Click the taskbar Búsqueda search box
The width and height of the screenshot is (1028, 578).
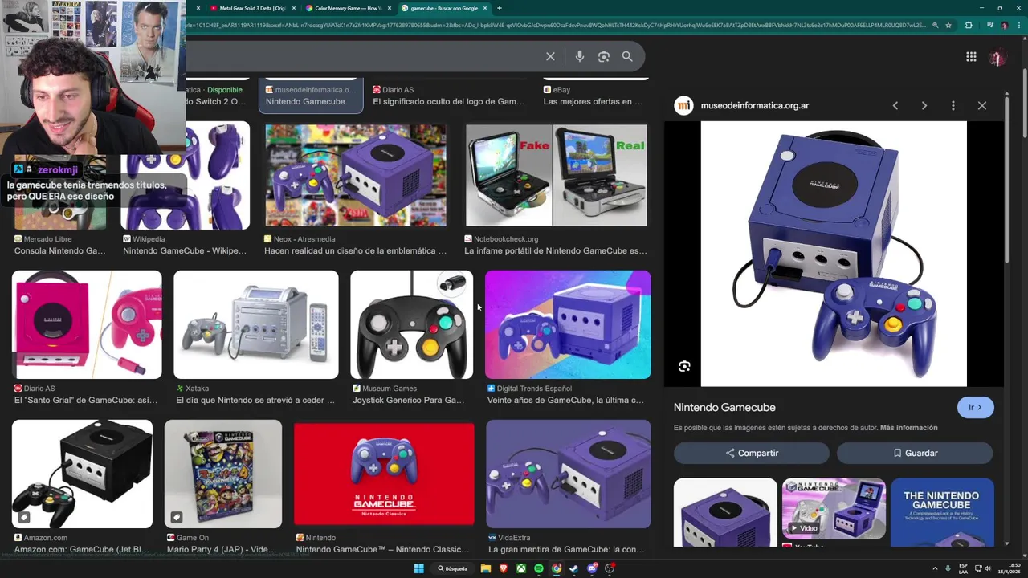point(452,568)
